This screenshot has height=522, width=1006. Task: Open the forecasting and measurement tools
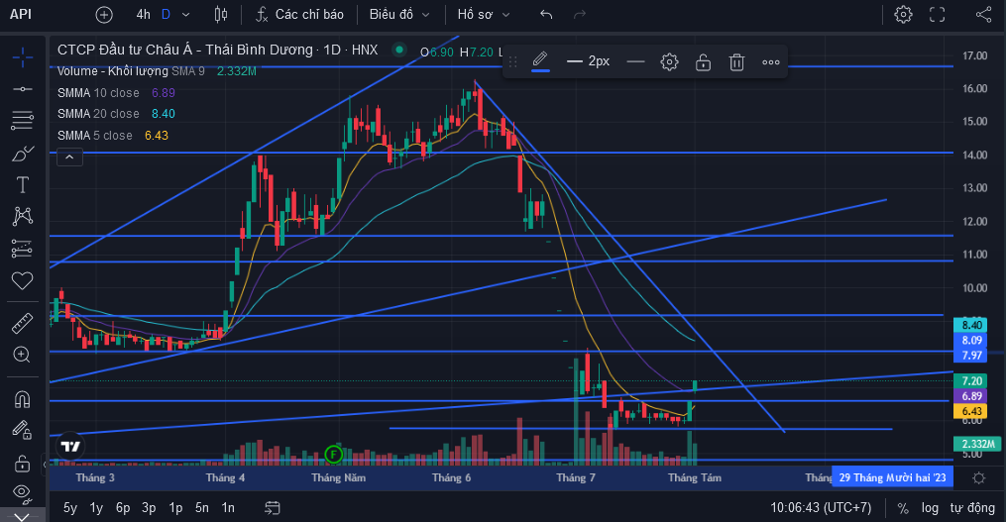(23, 249)
